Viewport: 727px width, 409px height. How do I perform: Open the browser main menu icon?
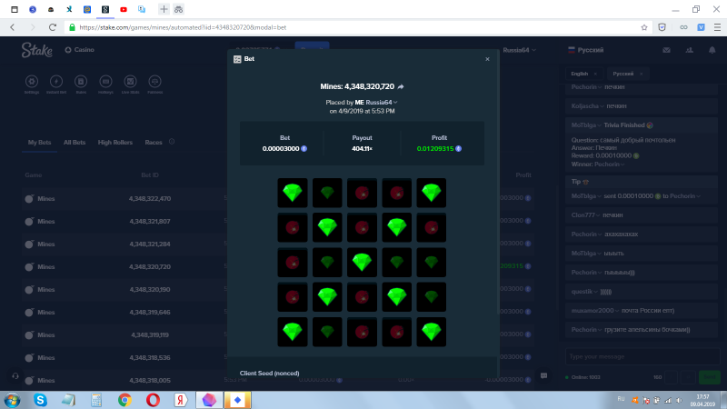click(x=717, y=27)
